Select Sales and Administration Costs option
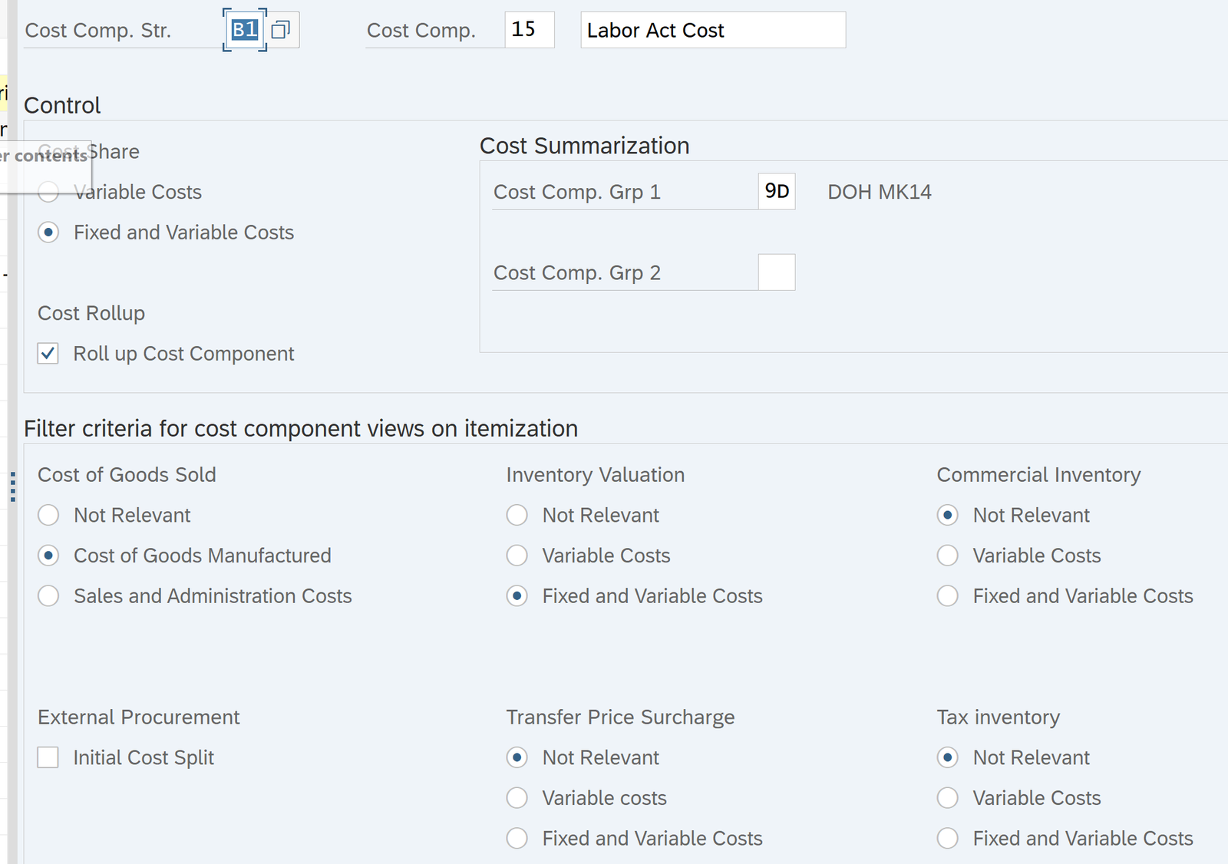This screenshot has height=864, width=1228. pyautogui.click(x=48, y=596)
